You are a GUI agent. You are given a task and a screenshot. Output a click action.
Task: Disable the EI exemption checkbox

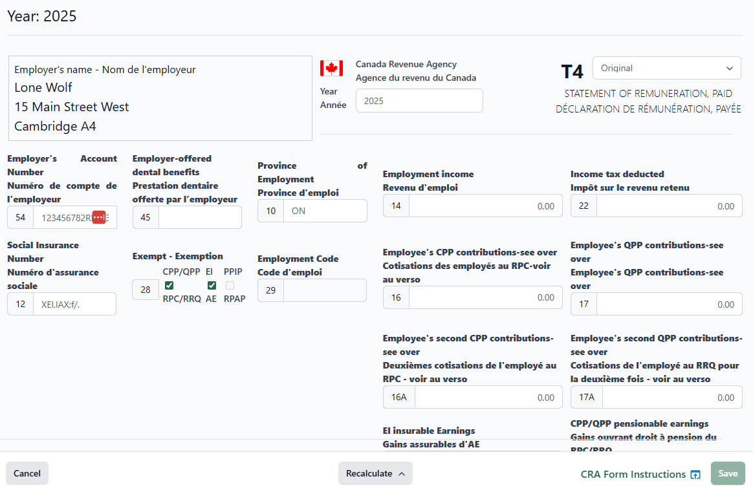[x=212, y=285]
